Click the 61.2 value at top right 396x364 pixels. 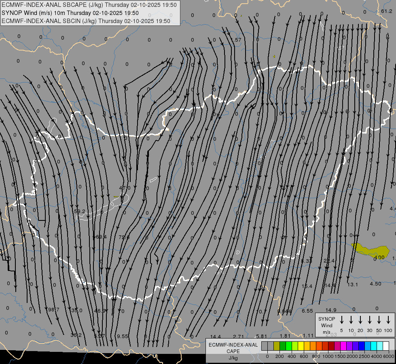(x=386, y=11)
